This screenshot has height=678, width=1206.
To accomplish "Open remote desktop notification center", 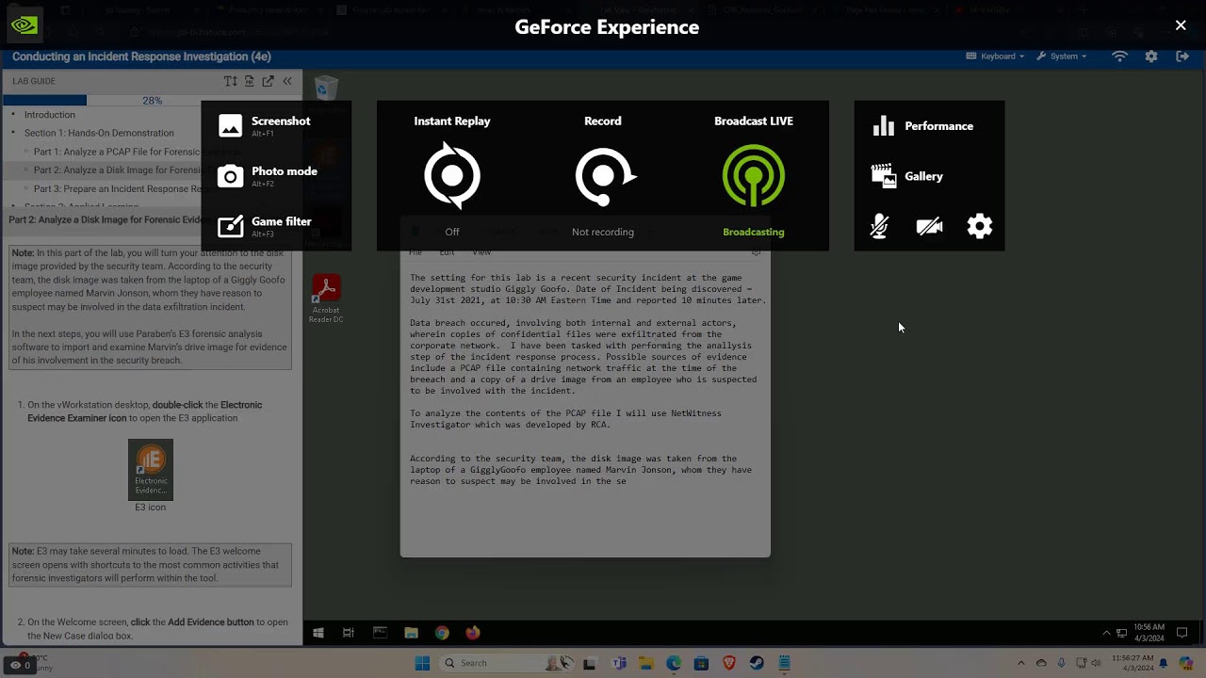I will (1182, 633).
